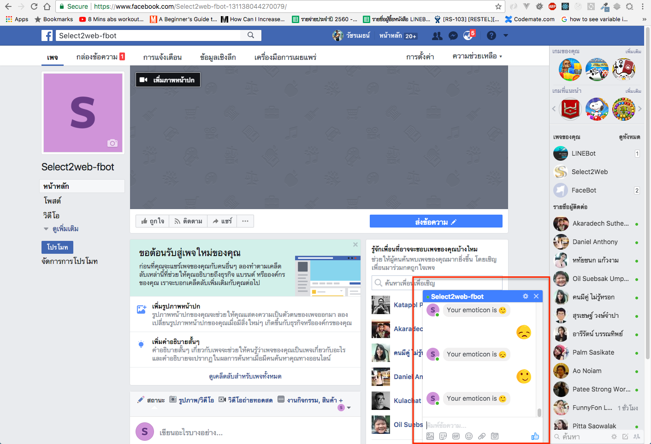Dismiss the welcome tips card

[x=355, y=245]
